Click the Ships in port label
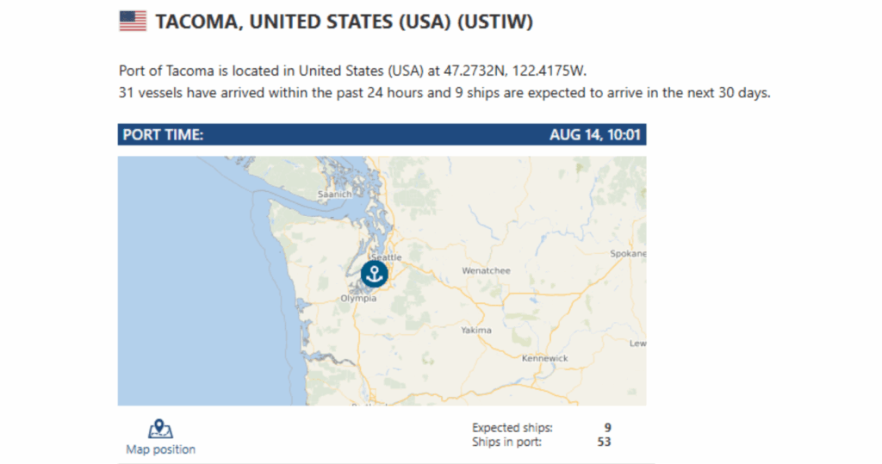This screenshot has height=464, width=882. [506, 442]
